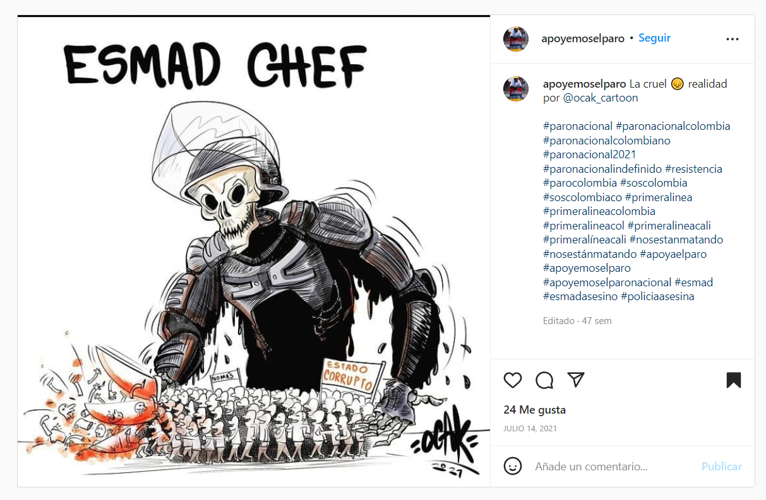Screen dimensions: 766x500
Task: View who liked via 24 Me gusta
Action: [534, 410]
